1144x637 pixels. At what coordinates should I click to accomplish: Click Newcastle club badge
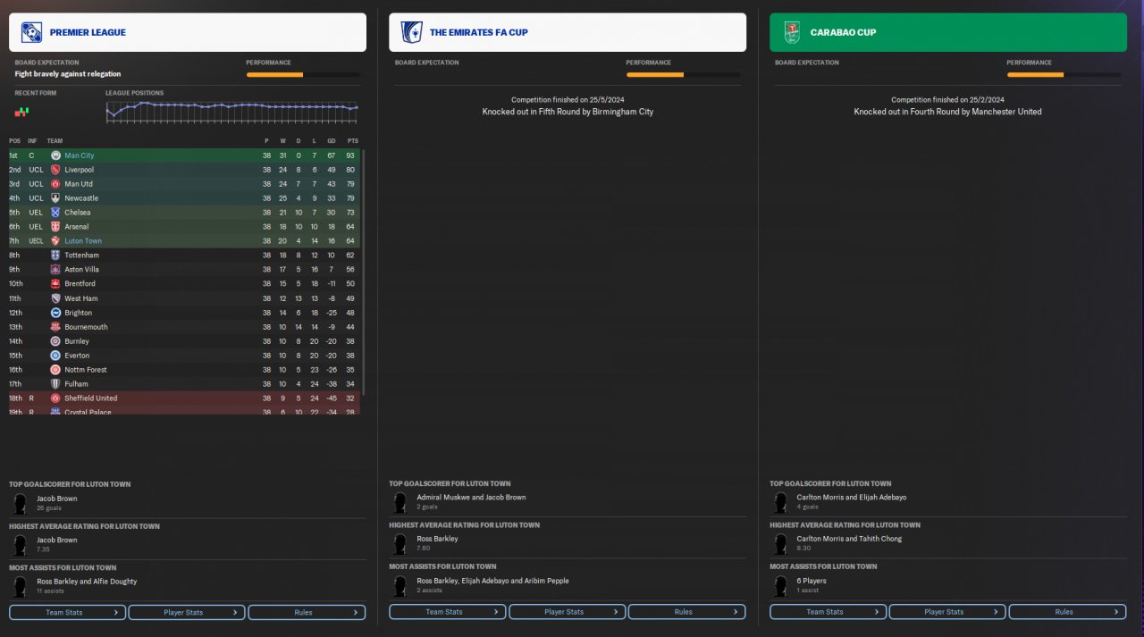point(55,198)
